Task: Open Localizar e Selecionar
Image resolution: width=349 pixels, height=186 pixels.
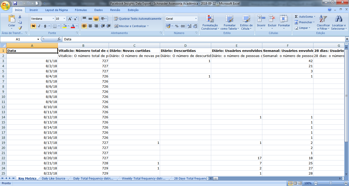Action: tap(339, 23)
